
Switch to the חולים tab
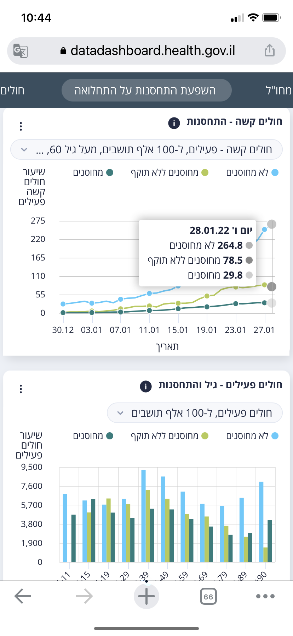click(x=13, y=91)
